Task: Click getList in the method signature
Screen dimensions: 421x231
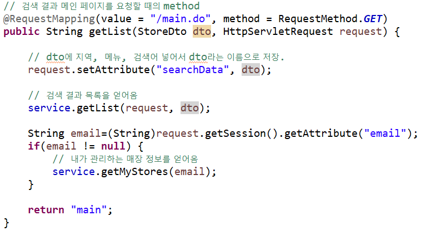Action: click(111, 32)
